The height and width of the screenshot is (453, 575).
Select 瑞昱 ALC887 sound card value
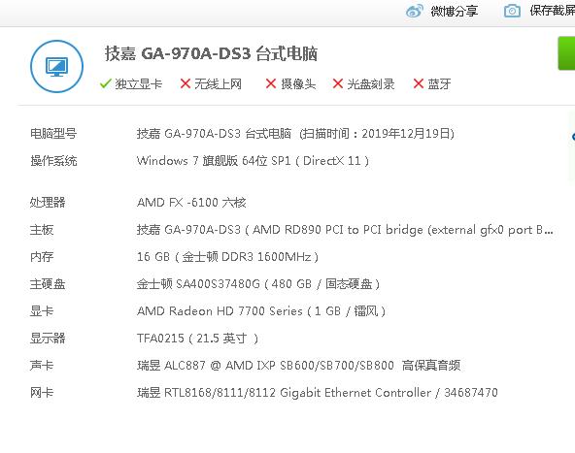(x=299, y=365)
